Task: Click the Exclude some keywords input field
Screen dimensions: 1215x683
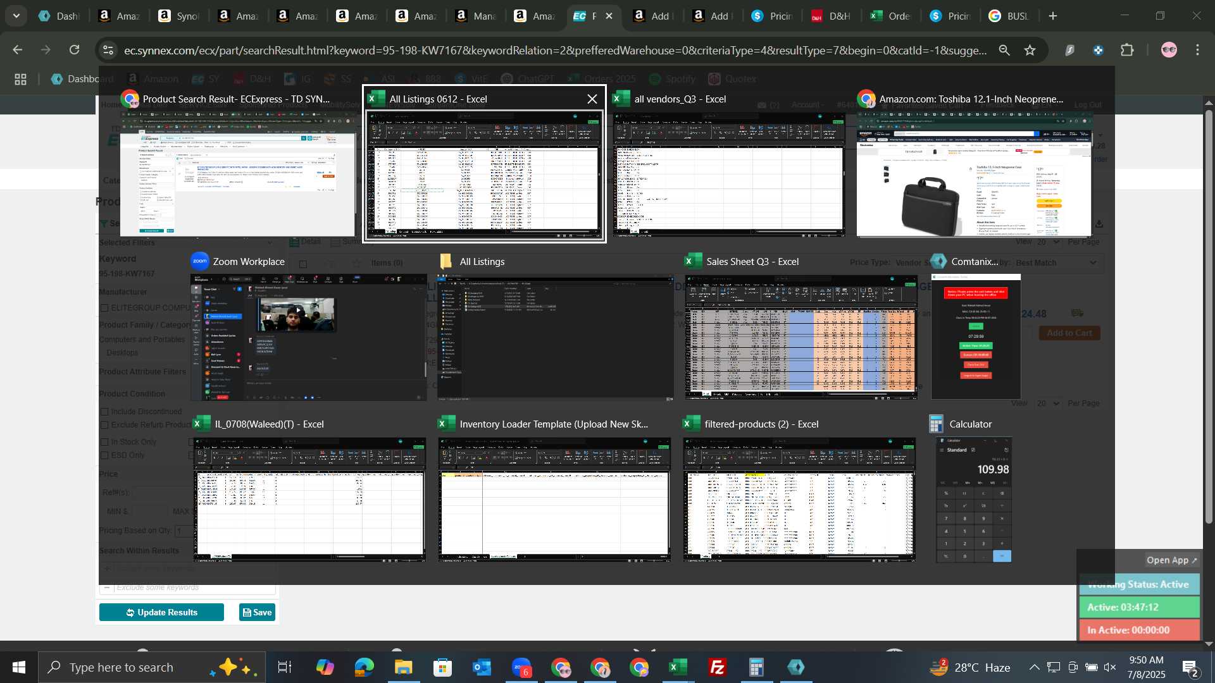Action: (194, 588)
